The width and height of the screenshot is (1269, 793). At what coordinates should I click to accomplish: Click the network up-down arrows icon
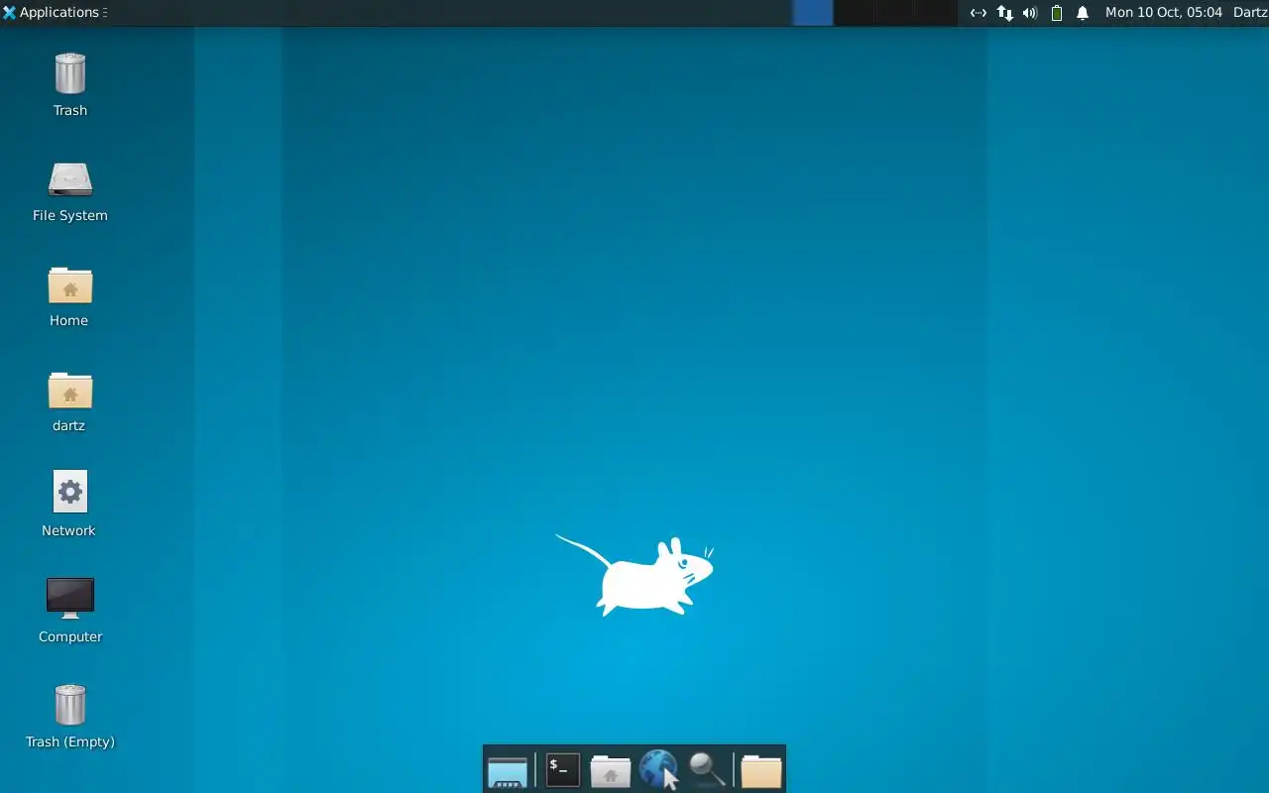coord(1005,13)
